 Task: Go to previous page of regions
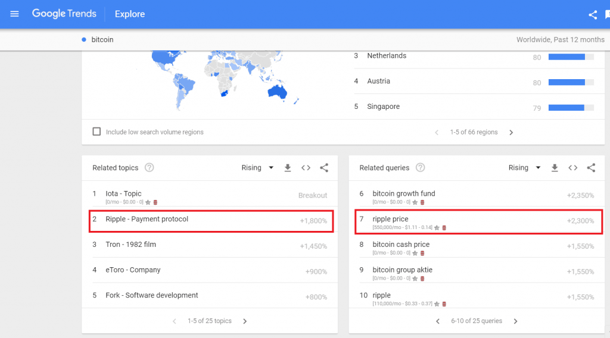point(437,133)
